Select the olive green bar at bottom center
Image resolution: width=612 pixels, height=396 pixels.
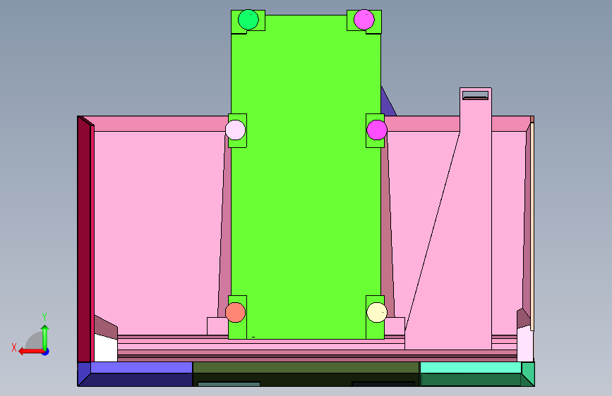(306, 368)
